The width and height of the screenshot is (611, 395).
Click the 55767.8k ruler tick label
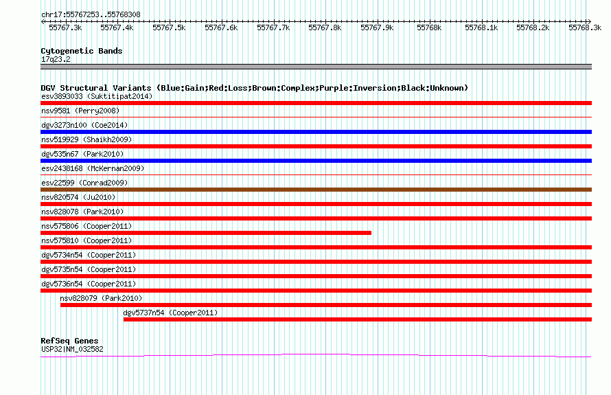[325, 27]
